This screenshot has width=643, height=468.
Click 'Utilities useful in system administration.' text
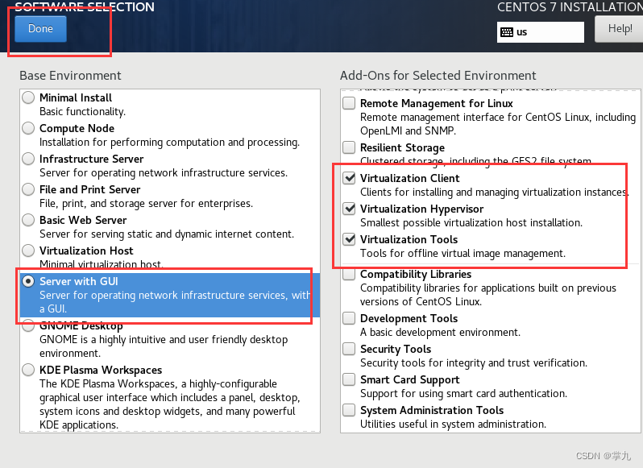point(453,424)
